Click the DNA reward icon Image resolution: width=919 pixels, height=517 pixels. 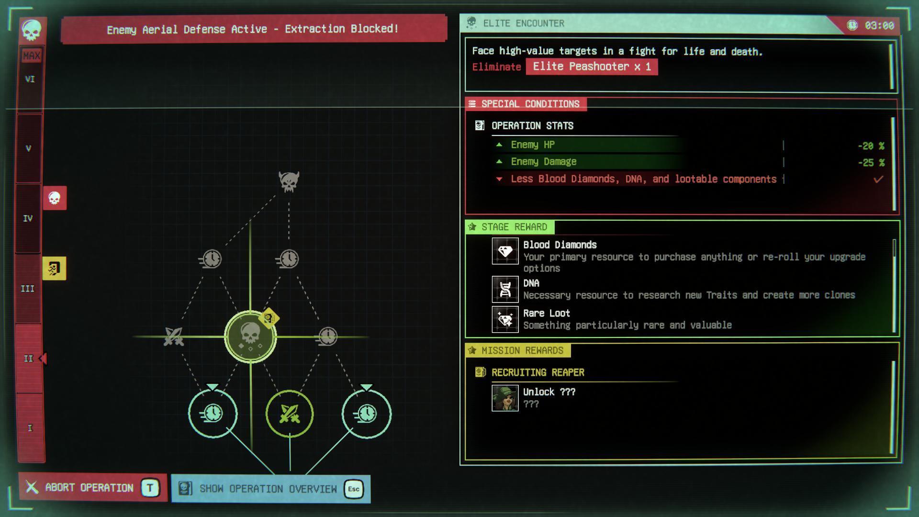coord(505,289)
